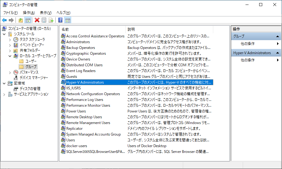Click the パフォーマンス icon in tree

click(x=16, y=72)
